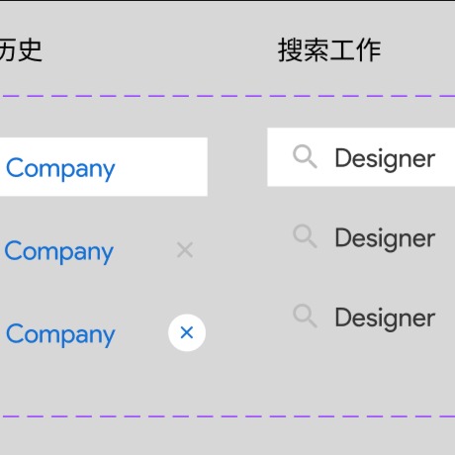Click the search icon inside the white Designer field
This screenshot has height=455, width=455.
point(305,156)
